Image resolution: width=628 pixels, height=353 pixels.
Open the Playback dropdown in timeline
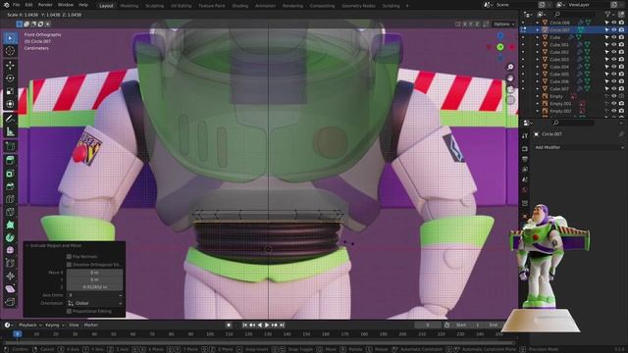pyautogui.click(x=29, y=325)
